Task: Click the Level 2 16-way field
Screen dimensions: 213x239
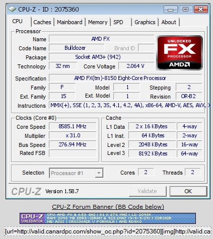Action: 189,144
